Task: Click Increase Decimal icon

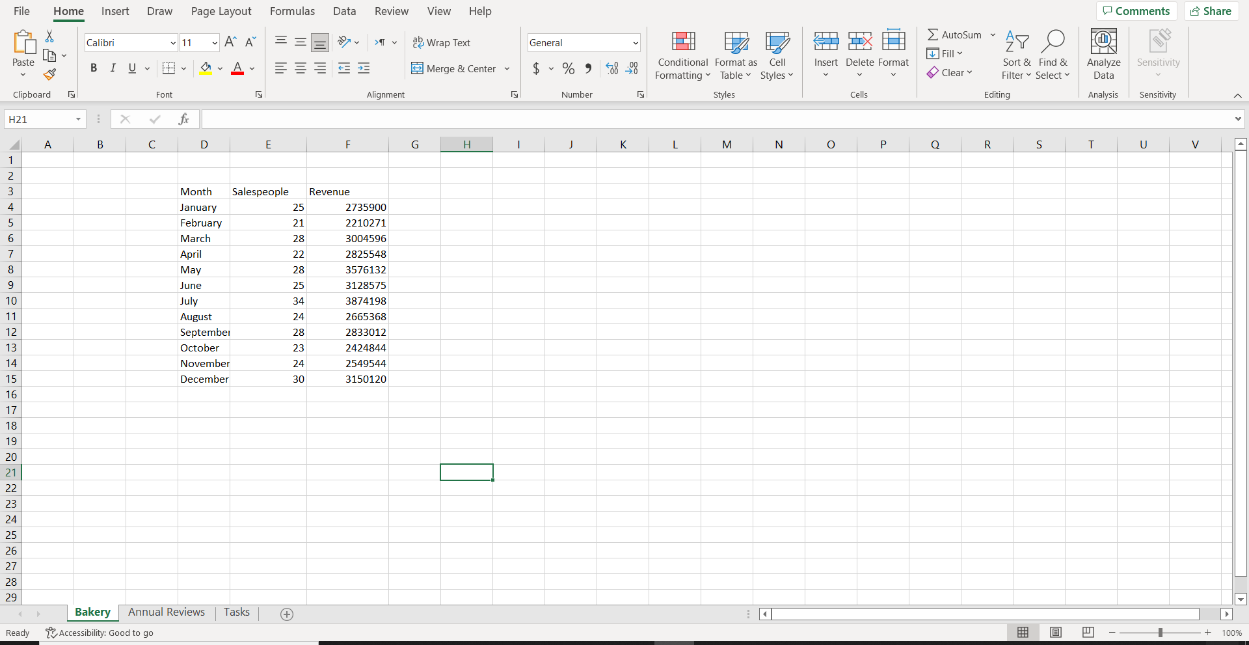Action: (612, 68)
